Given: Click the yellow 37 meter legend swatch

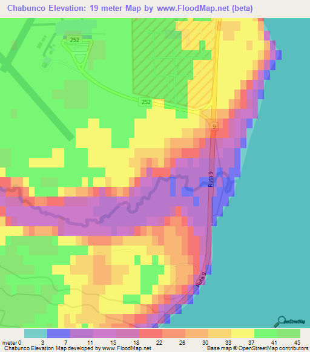Looking at the screenshot, I should click(243, 334).
